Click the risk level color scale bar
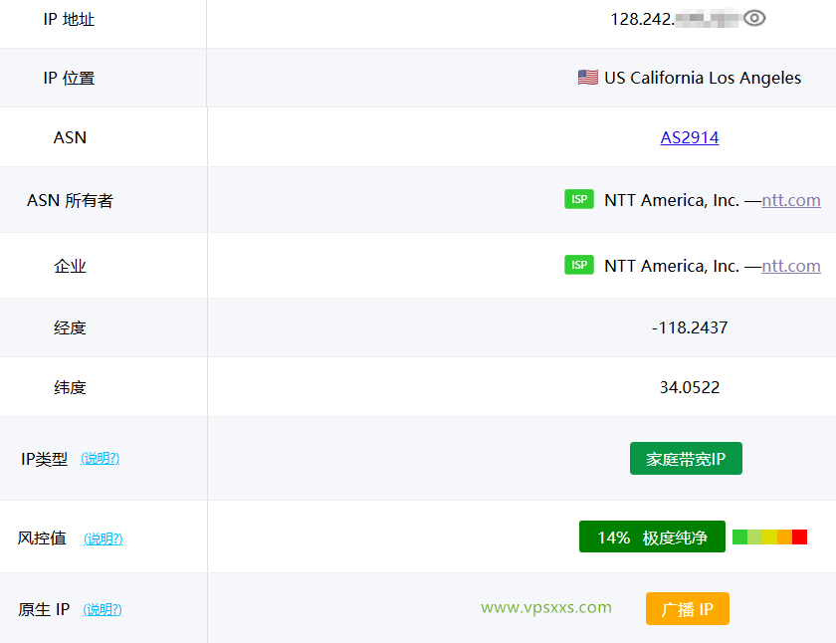Screen dimensions: 836x643 click(x=769, y=536)
